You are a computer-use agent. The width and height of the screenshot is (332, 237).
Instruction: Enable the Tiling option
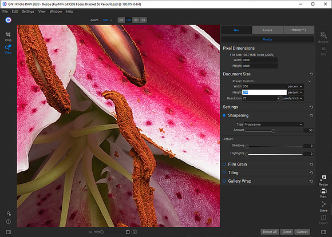pyautogui.click(x=224, y=172)
